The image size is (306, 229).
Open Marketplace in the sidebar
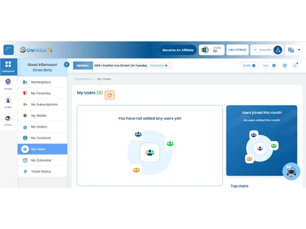(42, 82)
